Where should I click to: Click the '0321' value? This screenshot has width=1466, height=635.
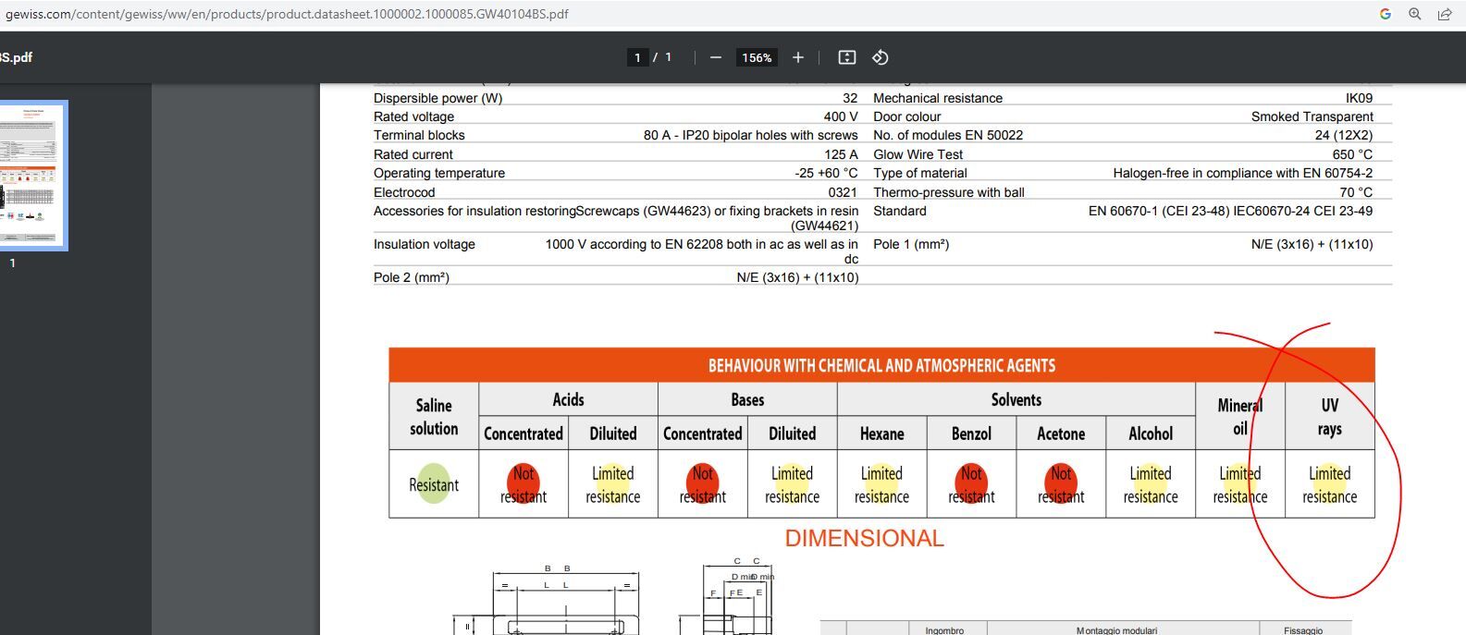pyautogui.click(x=843, y=192)
